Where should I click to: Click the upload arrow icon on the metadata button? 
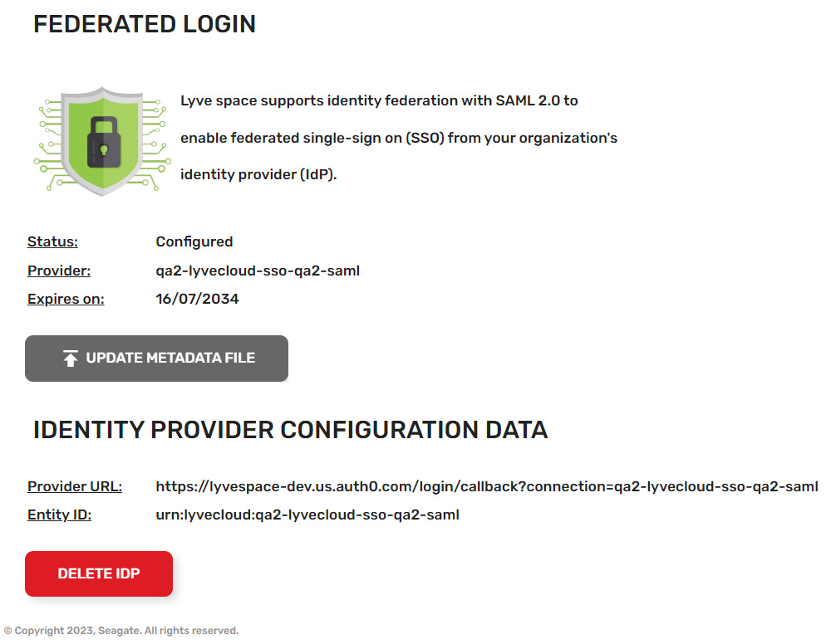[x=71, y=359]
